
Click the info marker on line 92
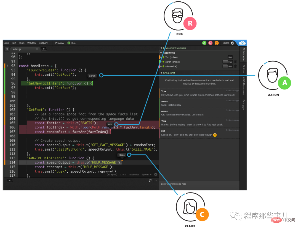pos(7,66)
